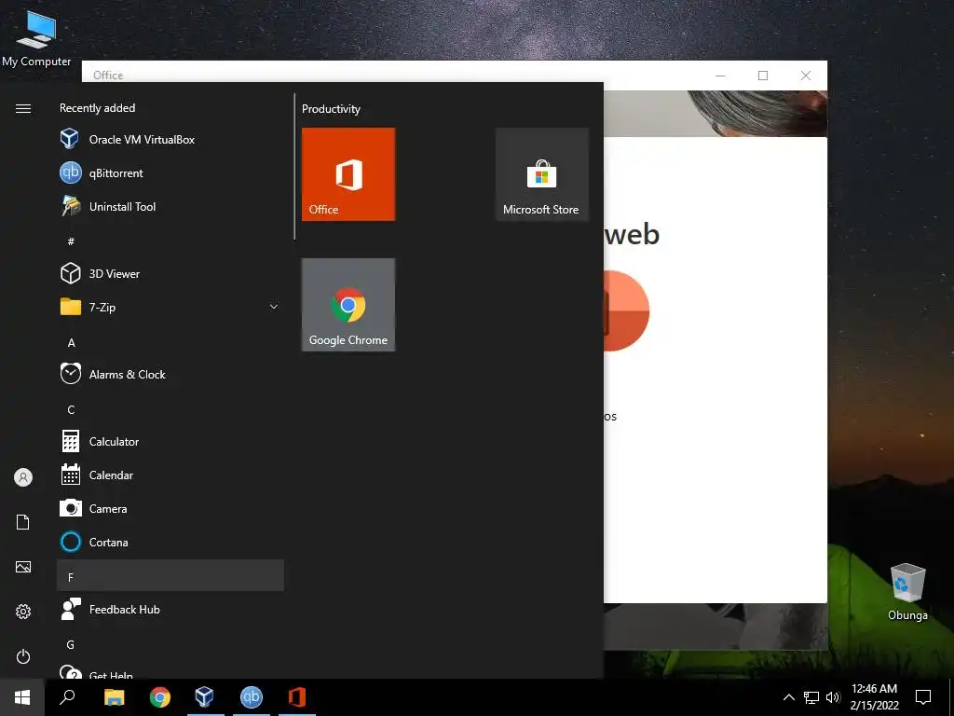Open Uninstall Tool in the app list
The image size is (954, 716).
click(170, 206)
